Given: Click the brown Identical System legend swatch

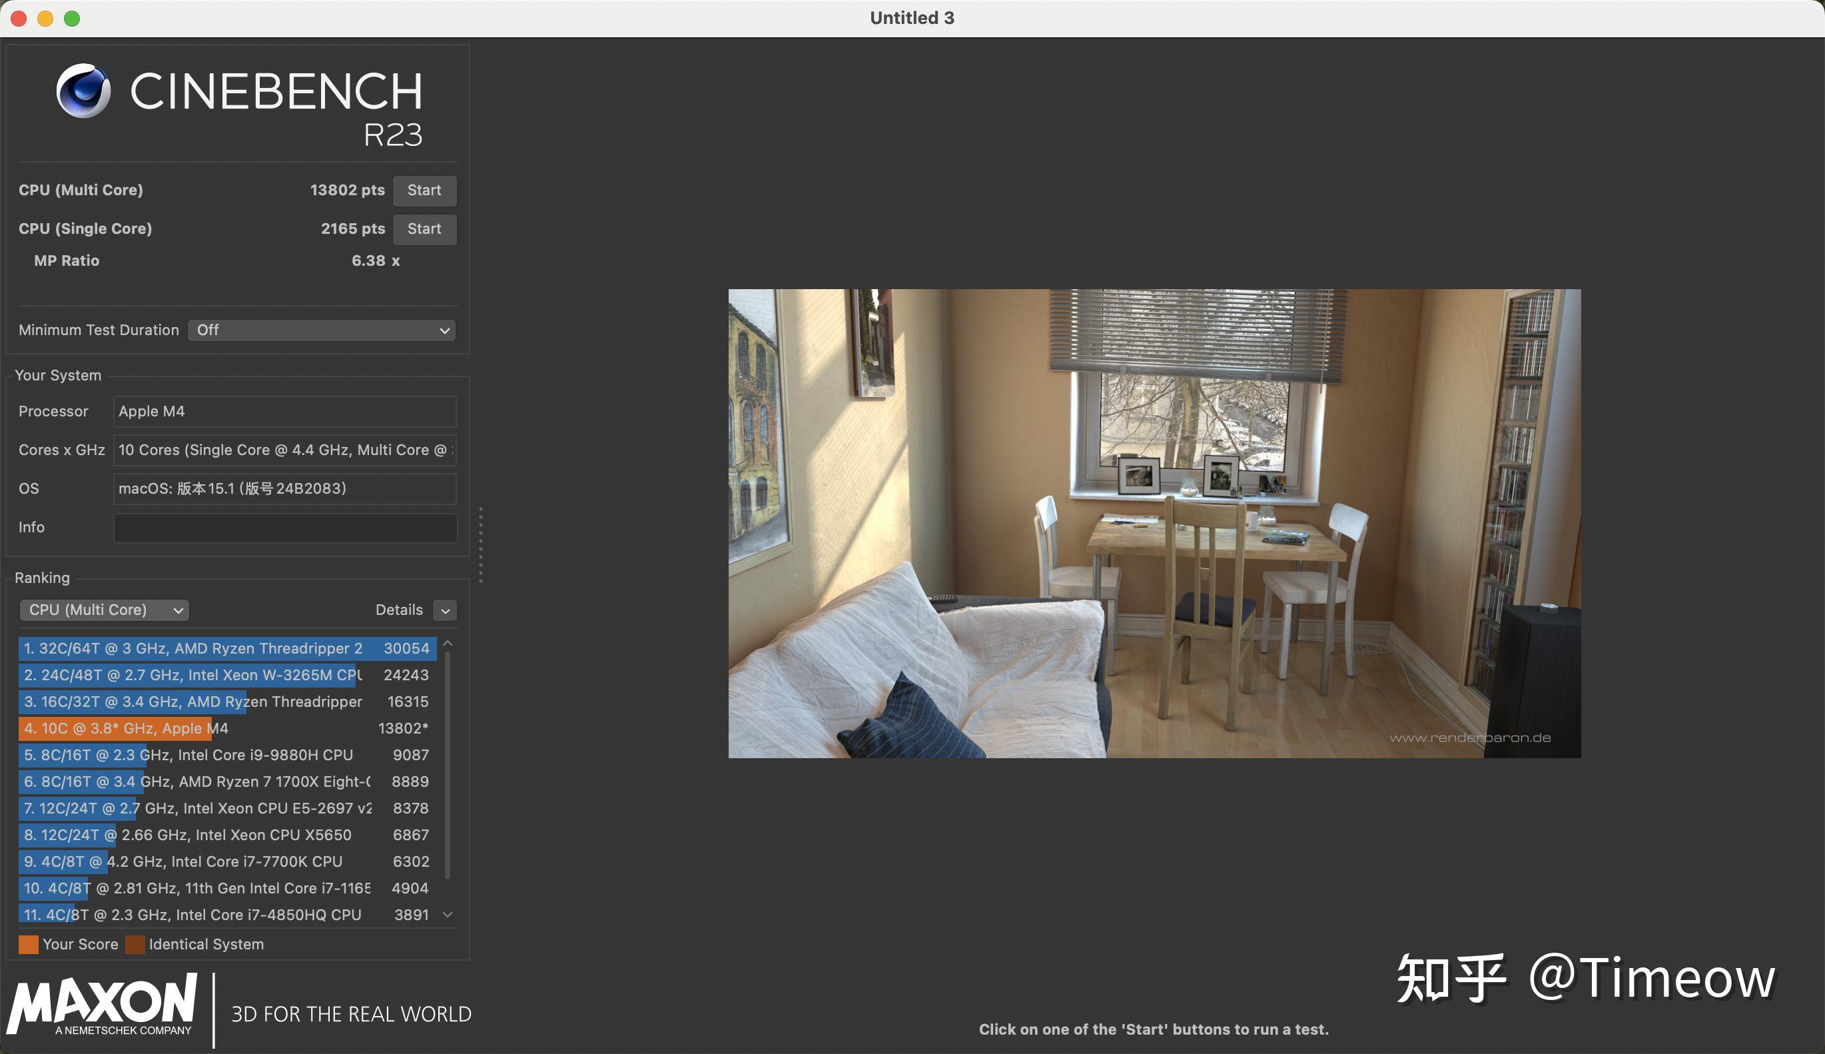Looking at the screenshot, I should (x=135, y=945).
